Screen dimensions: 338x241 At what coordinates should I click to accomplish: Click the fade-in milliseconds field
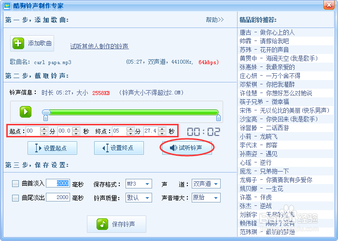tap(58, 183)
